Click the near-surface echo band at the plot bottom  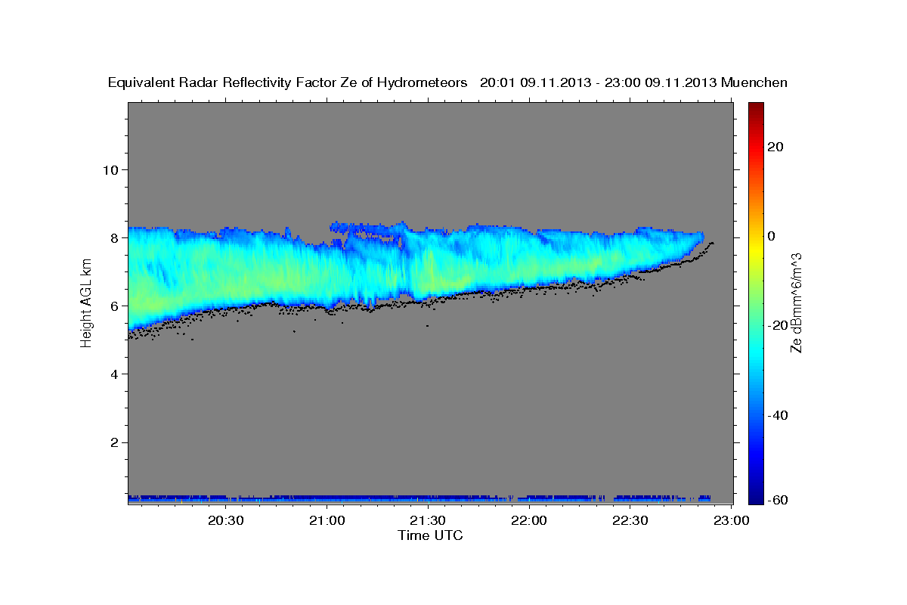(x=419, y=499)
